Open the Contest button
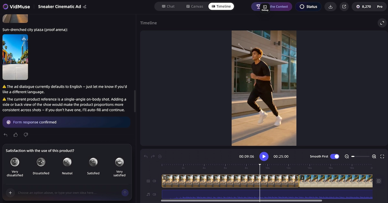This screenshot has height=203, width=388. click(x=272, y=6)
